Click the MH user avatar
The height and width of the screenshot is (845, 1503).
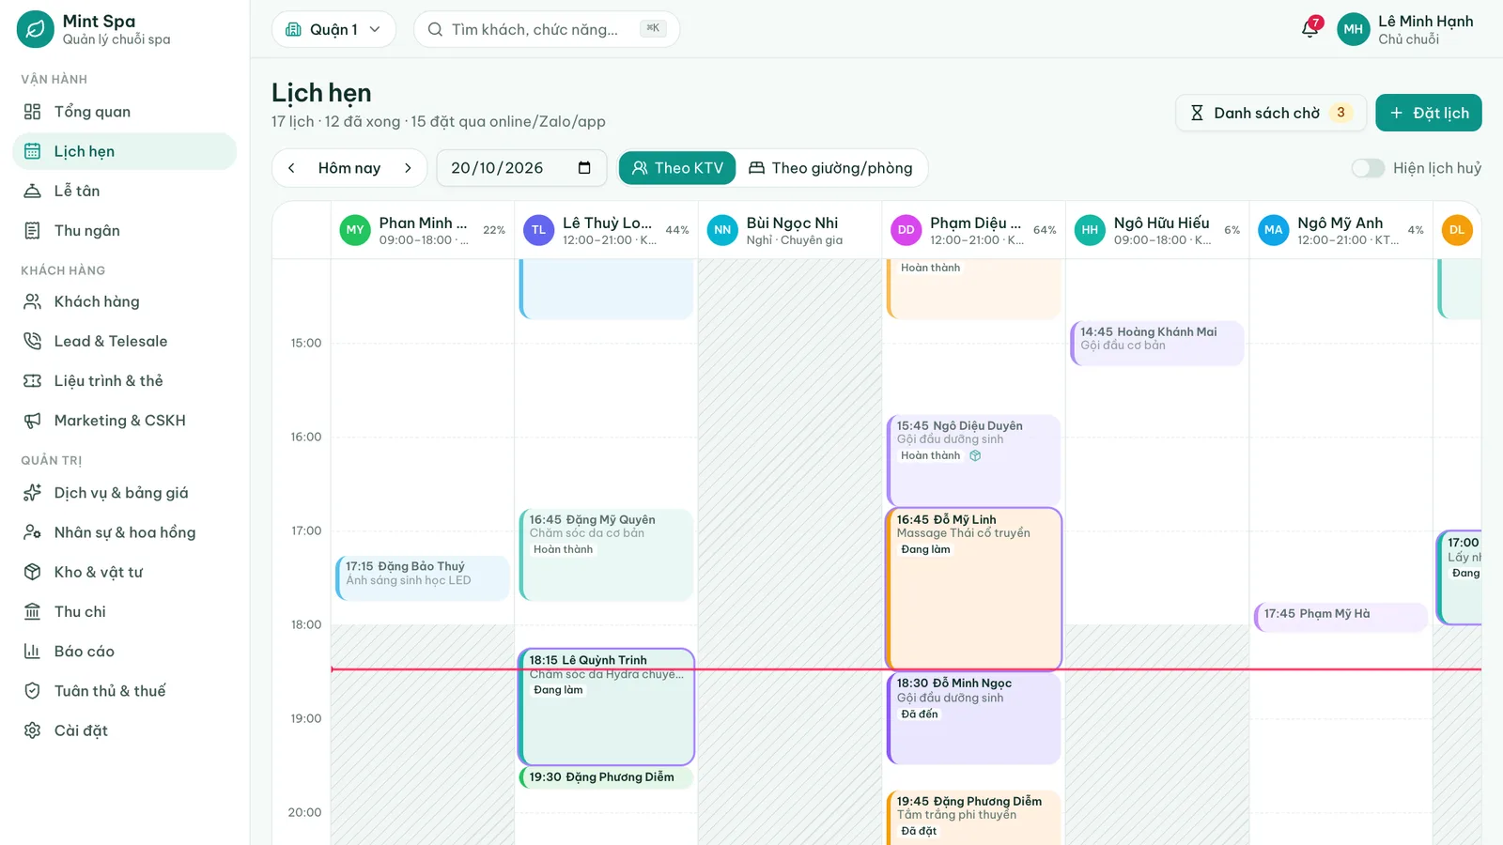pos(1353,29)
